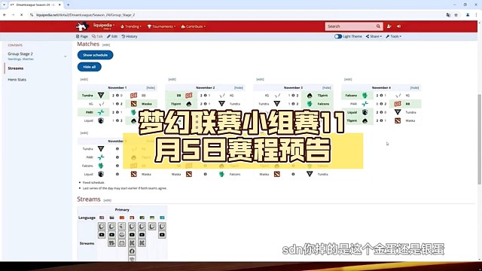482x271 pixels.
Task: Click the browser address bar URL
Action: (x=85, y=15)
